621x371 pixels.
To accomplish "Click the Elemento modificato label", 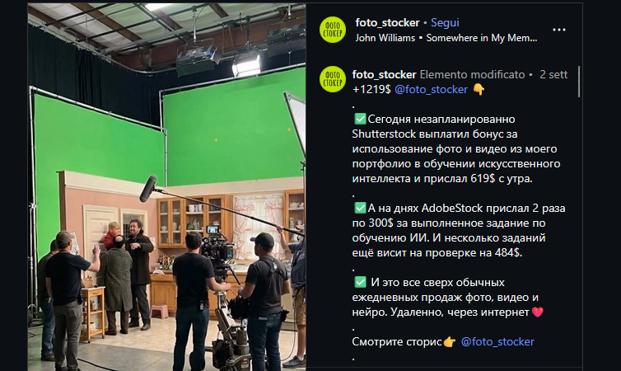I will pos(472,74).
